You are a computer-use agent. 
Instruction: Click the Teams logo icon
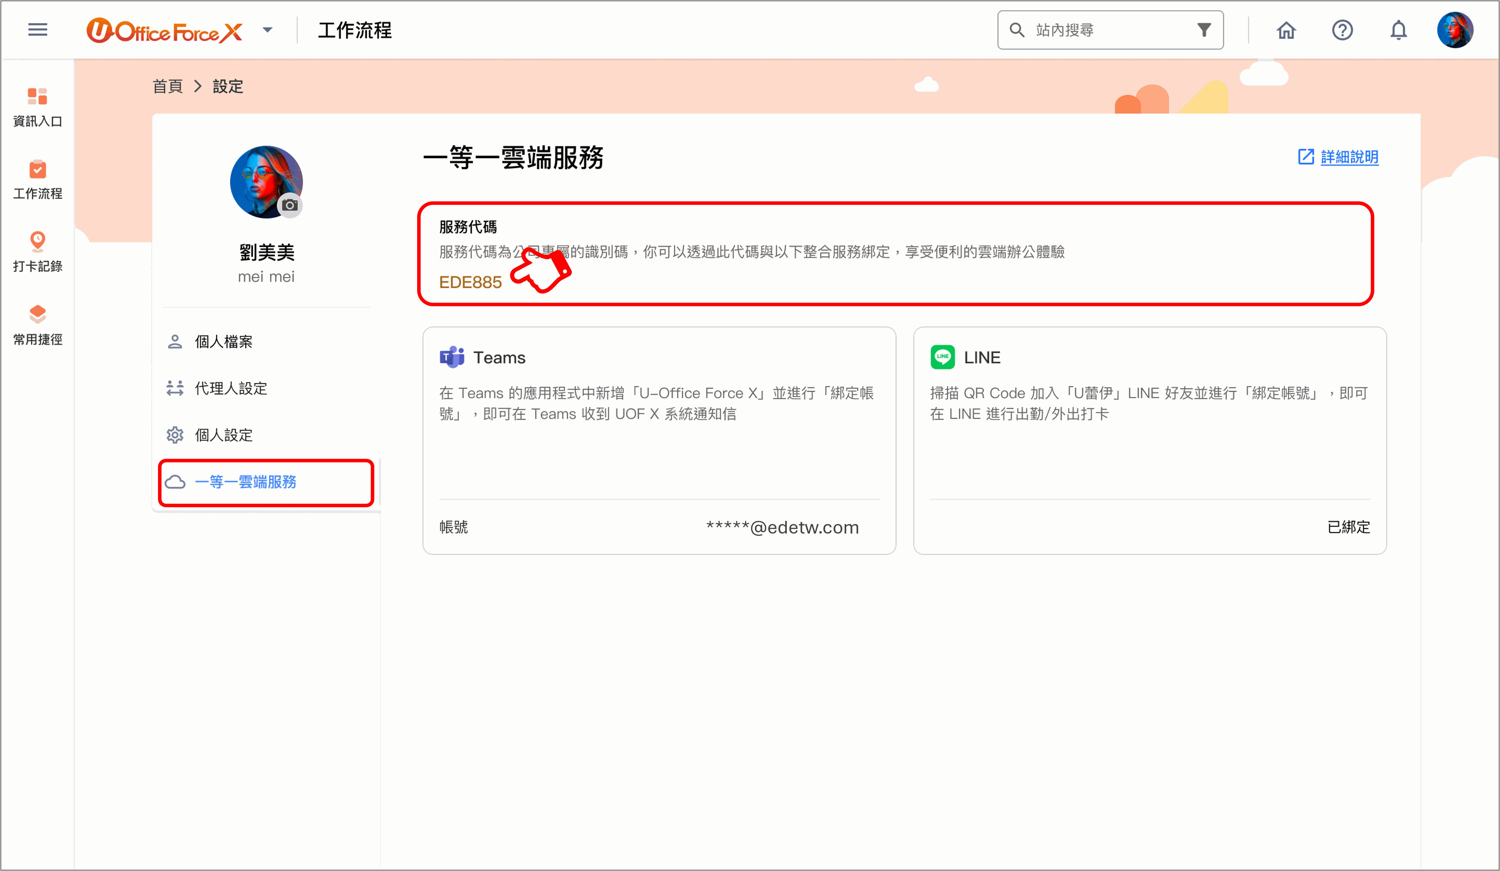(452, 357)
